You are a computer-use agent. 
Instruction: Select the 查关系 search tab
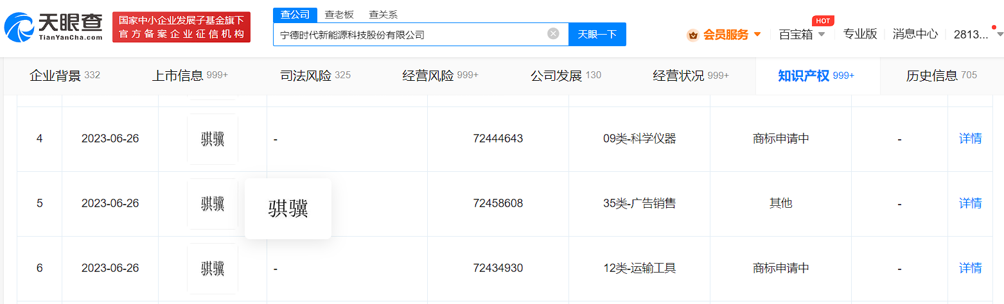(x=383, y=15)
